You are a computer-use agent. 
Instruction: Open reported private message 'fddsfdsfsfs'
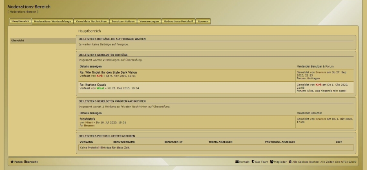(87, 119)
